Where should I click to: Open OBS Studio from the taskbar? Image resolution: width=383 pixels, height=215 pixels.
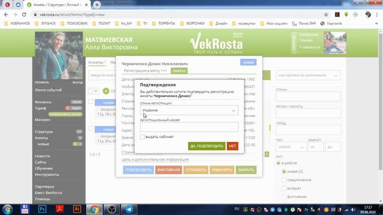pyautogui.click(x=112, y=209)
